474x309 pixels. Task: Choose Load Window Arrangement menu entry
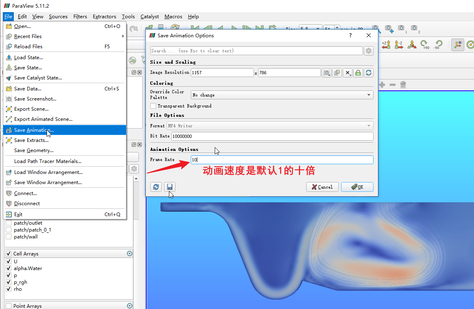(x=64, y=172)
